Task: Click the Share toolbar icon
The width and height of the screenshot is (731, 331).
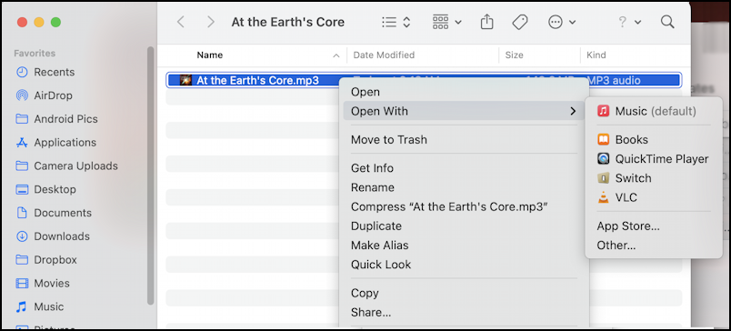Action: (x=486, y=22)
